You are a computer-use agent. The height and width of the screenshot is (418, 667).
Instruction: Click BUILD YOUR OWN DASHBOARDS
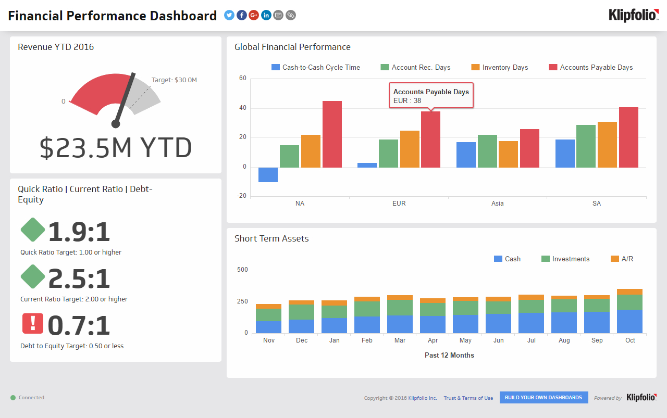coord(544,397)
